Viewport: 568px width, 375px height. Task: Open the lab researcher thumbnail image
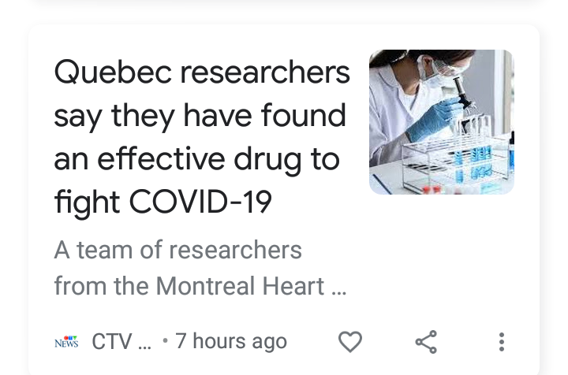click(441, 122)
